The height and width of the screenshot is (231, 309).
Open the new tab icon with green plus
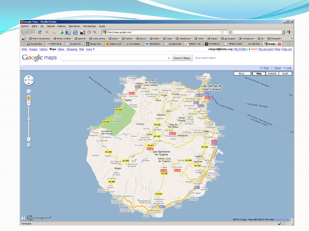tap(61, 32)
